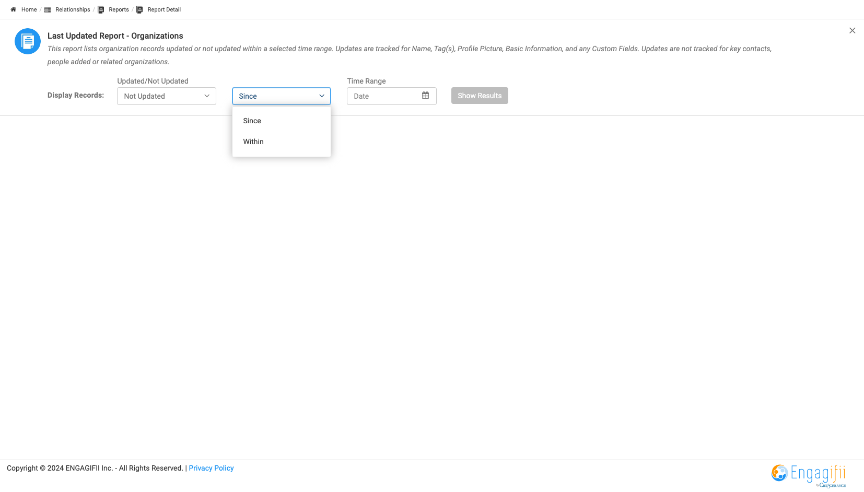Image resolution: width=864 pixels, height=492 pixels.
Task: Click the Time Range label
Action: [366, 81]
